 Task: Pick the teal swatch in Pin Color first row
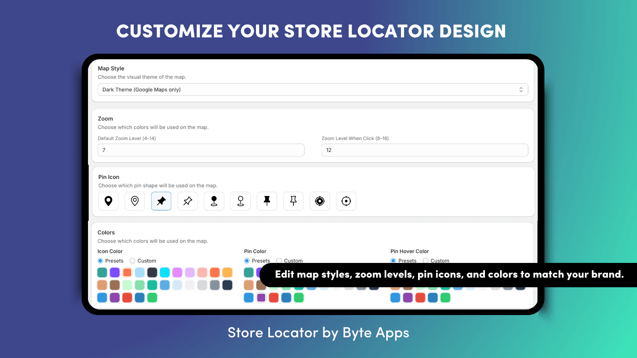coord(249,272)
